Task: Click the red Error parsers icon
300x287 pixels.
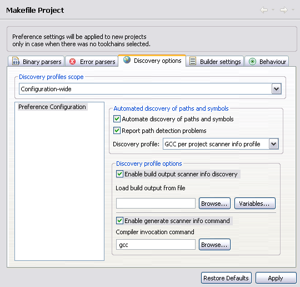Action: point(73,62)
